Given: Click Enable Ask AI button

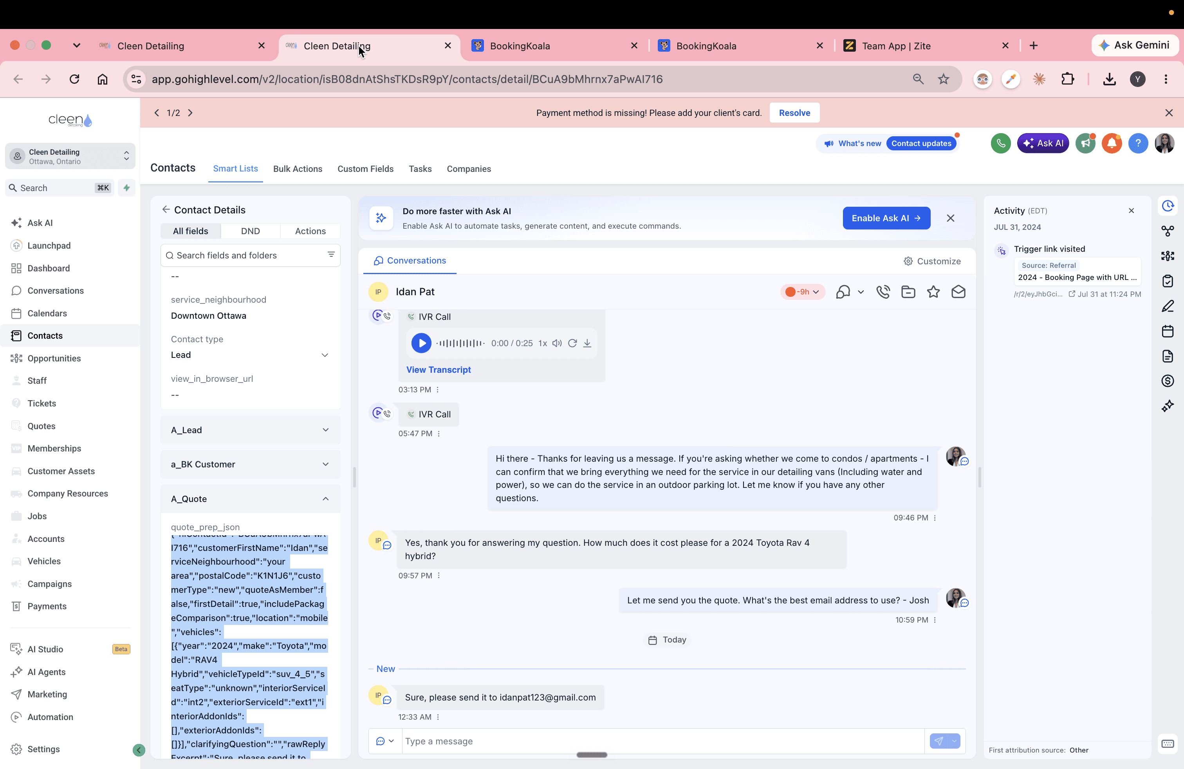Looking at the screenshot, I should coord(886,218).
